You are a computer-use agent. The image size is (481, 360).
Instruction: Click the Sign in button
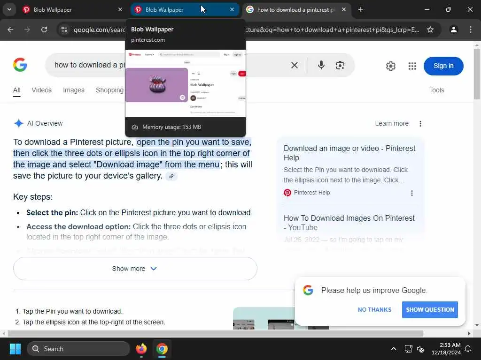point(443,66)
